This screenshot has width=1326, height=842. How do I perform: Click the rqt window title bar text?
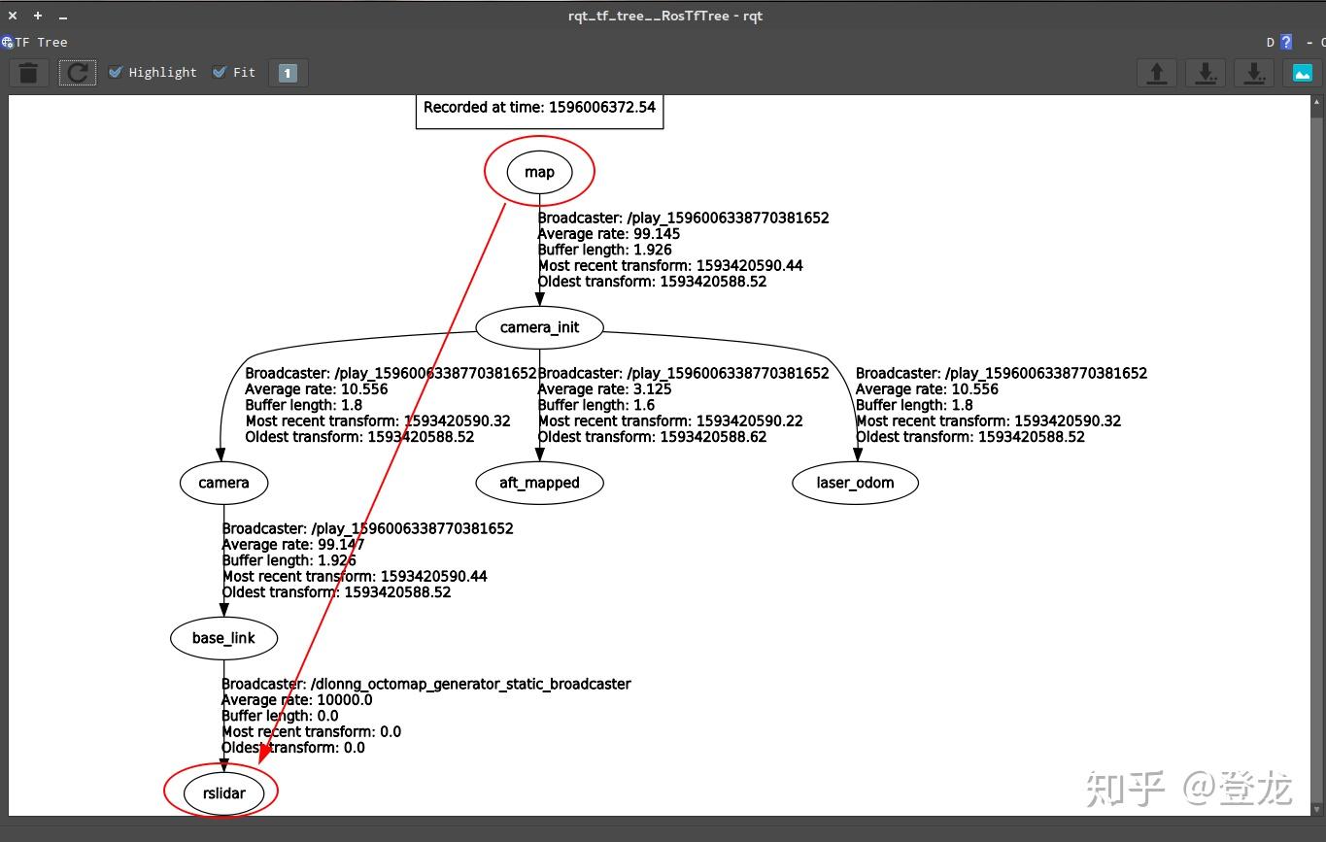pyautogui.click(x=663, y=15)
